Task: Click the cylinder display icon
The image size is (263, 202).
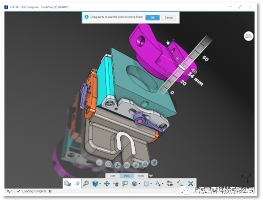Action: (x=146, y=184)
